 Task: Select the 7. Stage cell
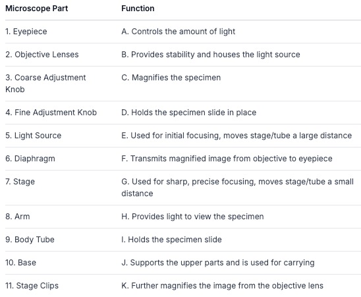20,182
